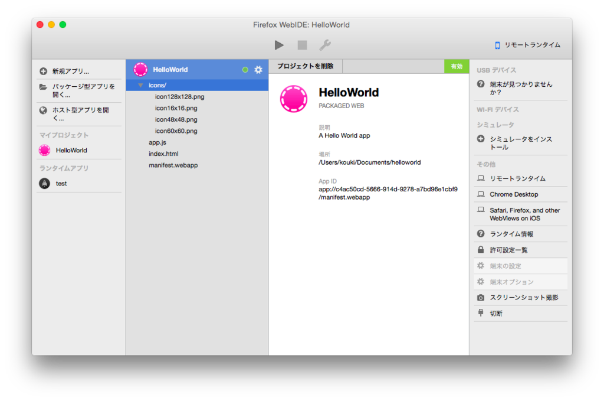
Task: Click the pink HelloWorld icon under マイプロジェクト
Action: [x=45, y=151]
